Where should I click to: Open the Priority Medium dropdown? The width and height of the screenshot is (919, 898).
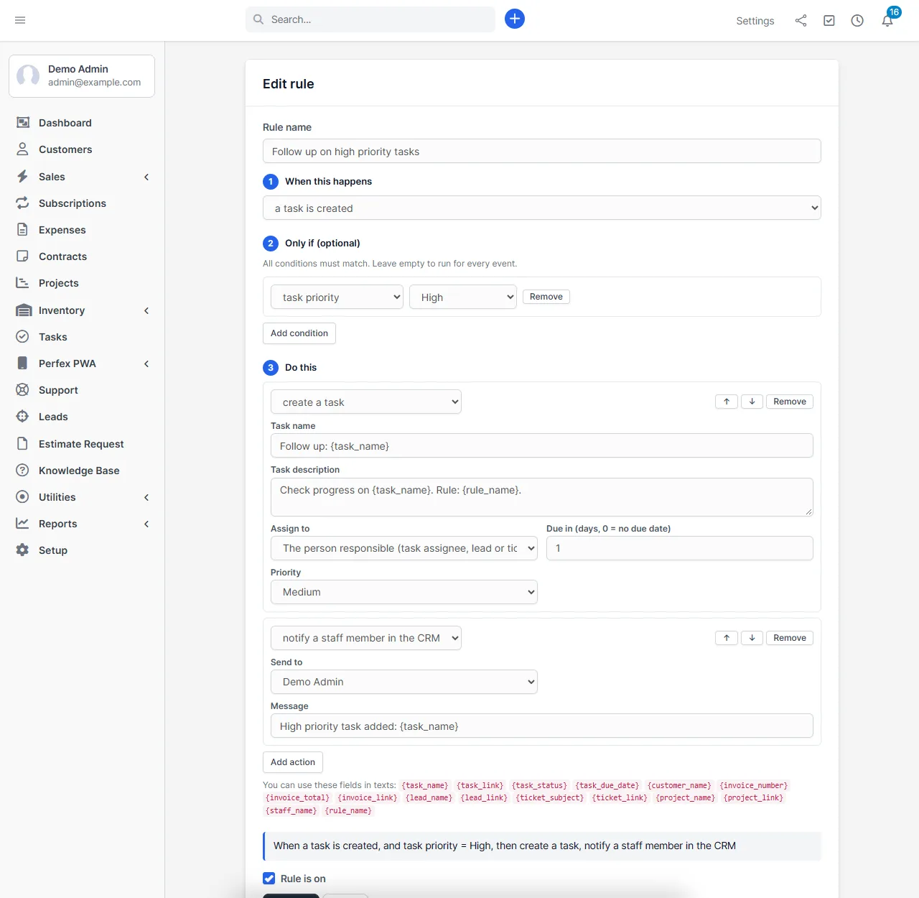pyautogui.click(x=404, y=592)
